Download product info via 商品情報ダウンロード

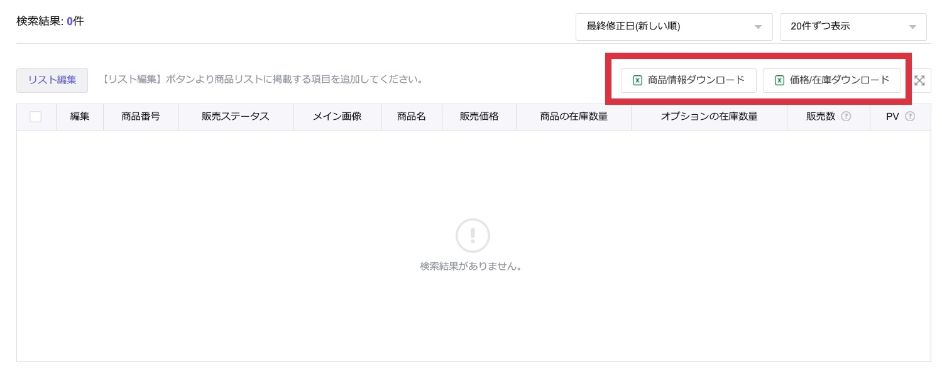(x=688, y=80)
